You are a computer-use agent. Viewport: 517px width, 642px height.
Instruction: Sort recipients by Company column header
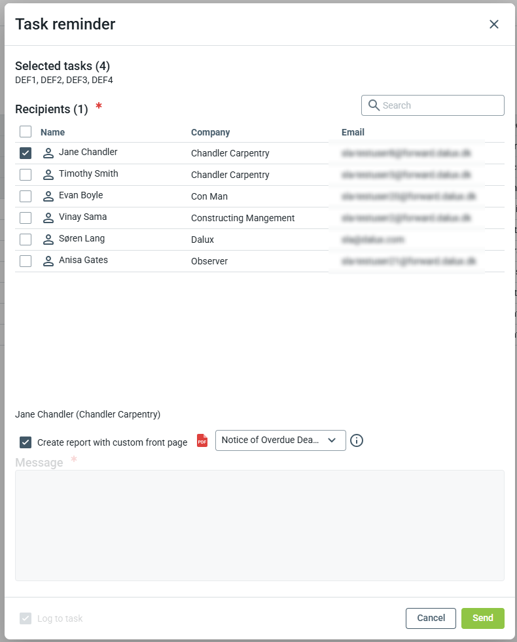pyautogui.click(x=210, y=132)
